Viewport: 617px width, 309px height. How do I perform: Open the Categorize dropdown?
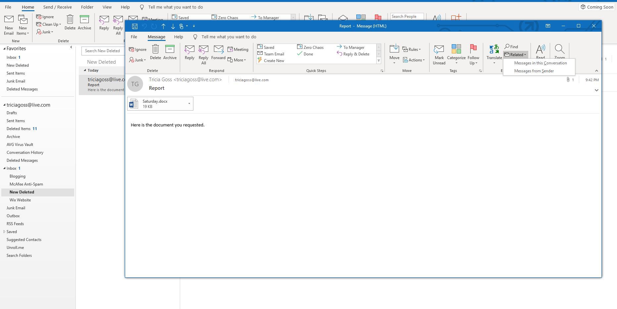click(456, 55)
